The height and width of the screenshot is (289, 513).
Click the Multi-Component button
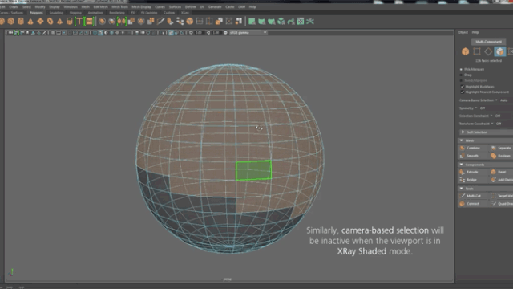pyautogui.click(x=488, y=42)
